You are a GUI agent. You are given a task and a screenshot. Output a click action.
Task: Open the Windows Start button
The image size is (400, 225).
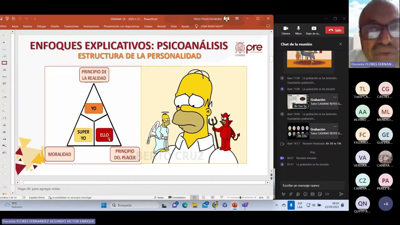point(104,205)
